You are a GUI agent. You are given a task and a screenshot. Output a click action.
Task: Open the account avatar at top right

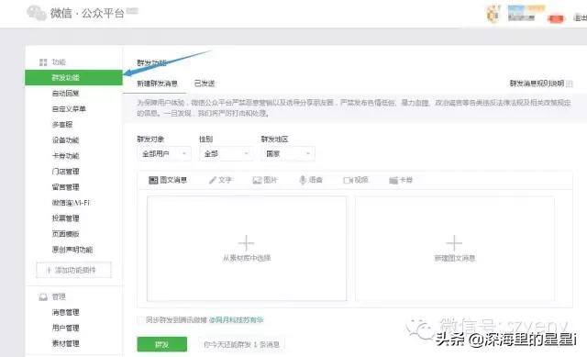pyautogui.click(x=493, y=14)
